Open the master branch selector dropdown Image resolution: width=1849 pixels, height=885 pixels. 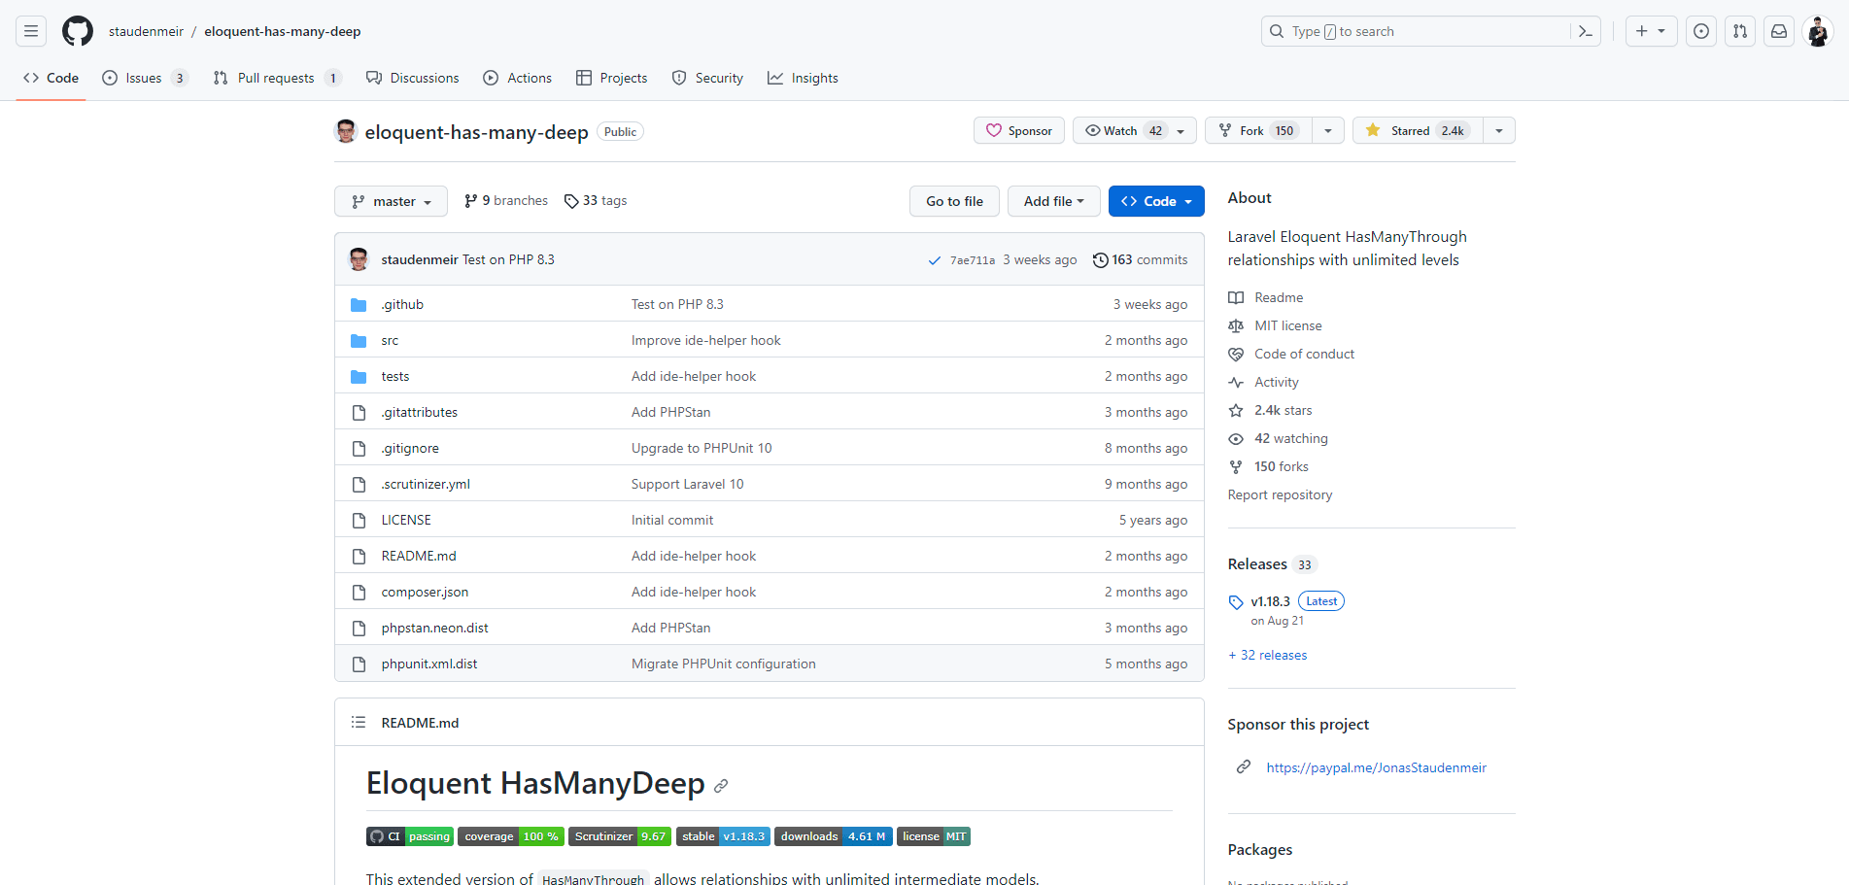click(x=391, y=201)
